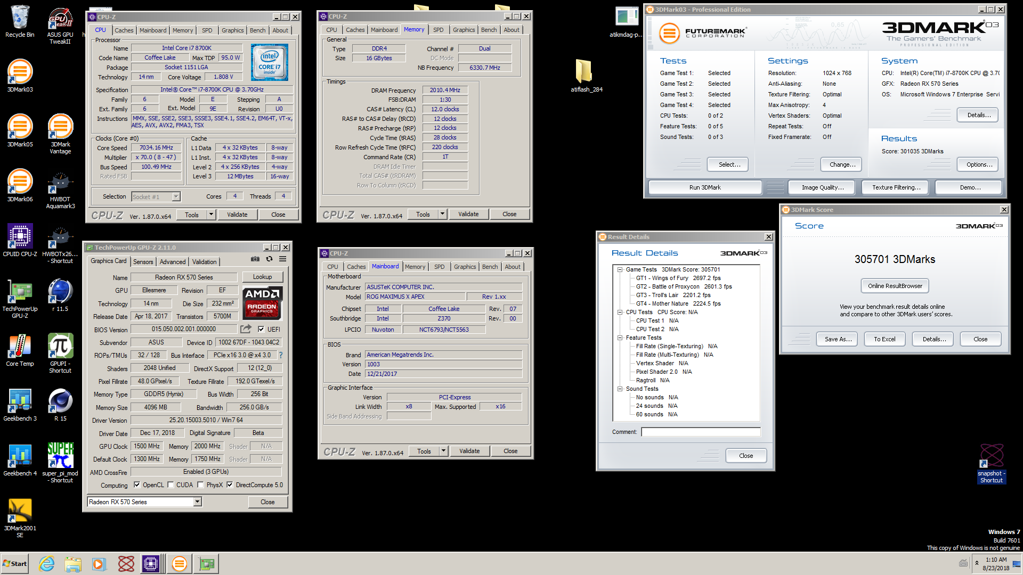Show hidden tray icons arrow
This screenshot has width=1023, height=575.
point(977,563)
